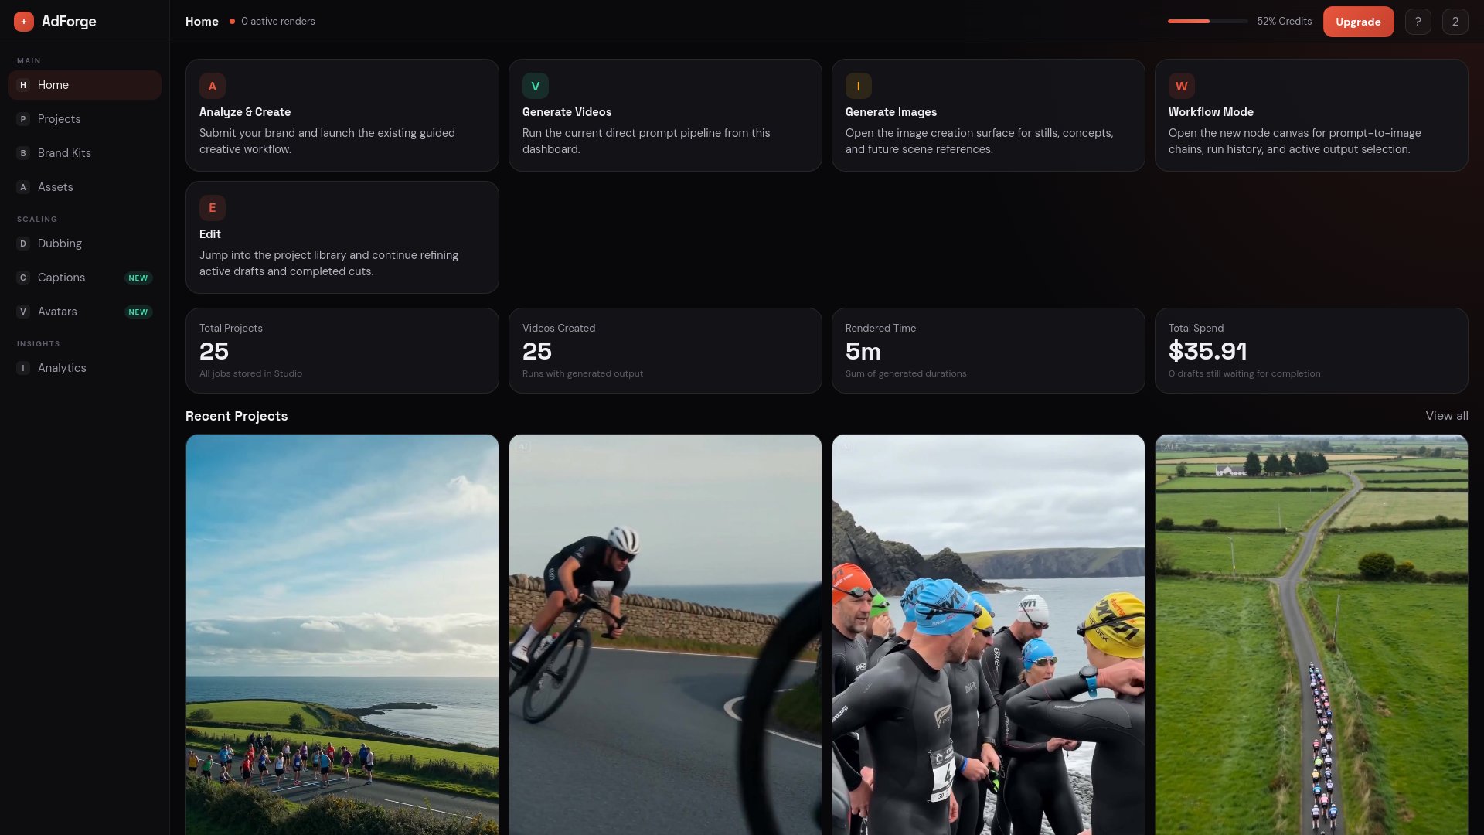Click "0 drafts still waiting for completion" text

coord(1244,373)
